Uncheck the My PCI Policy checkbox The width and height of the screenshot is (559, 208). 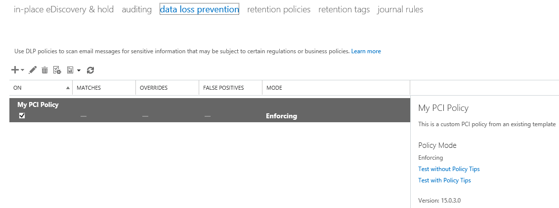coord(22,116)
